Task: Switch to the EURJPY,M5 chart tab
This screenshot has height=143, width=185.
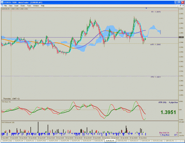Action: (x=65, y=141)
